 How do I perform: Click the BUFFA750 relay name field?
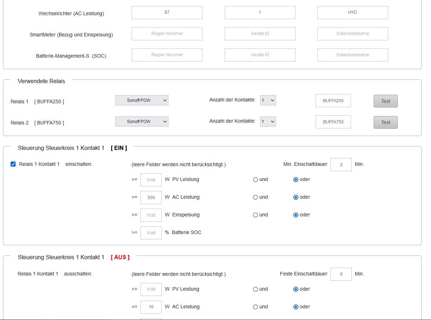[333, 122]
